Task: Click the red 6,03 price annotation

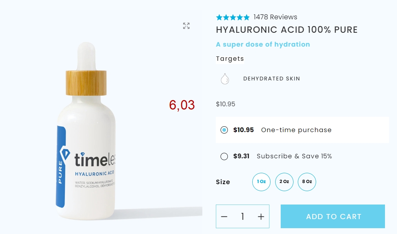Action: point(182,105)
